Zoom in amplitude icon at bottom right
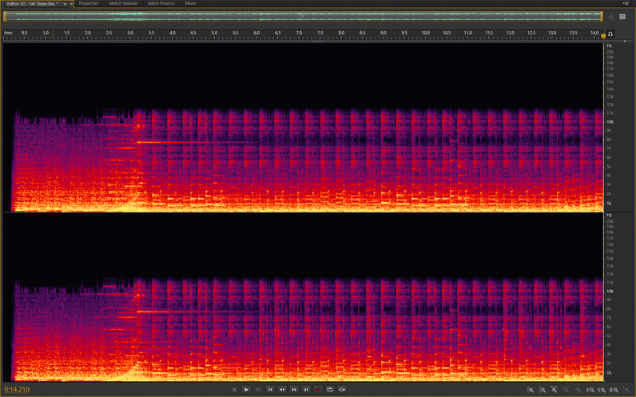Screen dimensions: 636x397 coord(531,390)
